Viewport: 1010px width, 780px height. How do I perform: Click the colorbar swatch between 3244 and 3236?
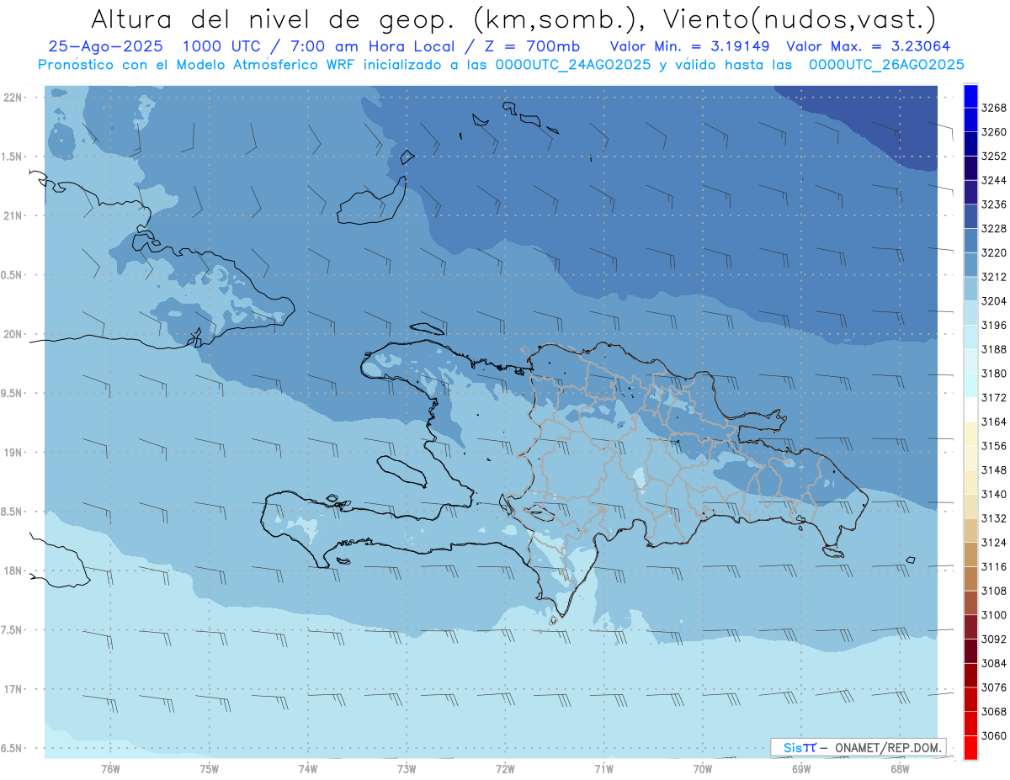(x=970, y=193)
